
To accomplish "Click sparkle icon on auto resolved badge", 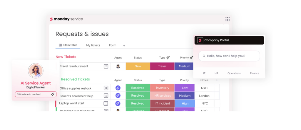I will (53, 94).
